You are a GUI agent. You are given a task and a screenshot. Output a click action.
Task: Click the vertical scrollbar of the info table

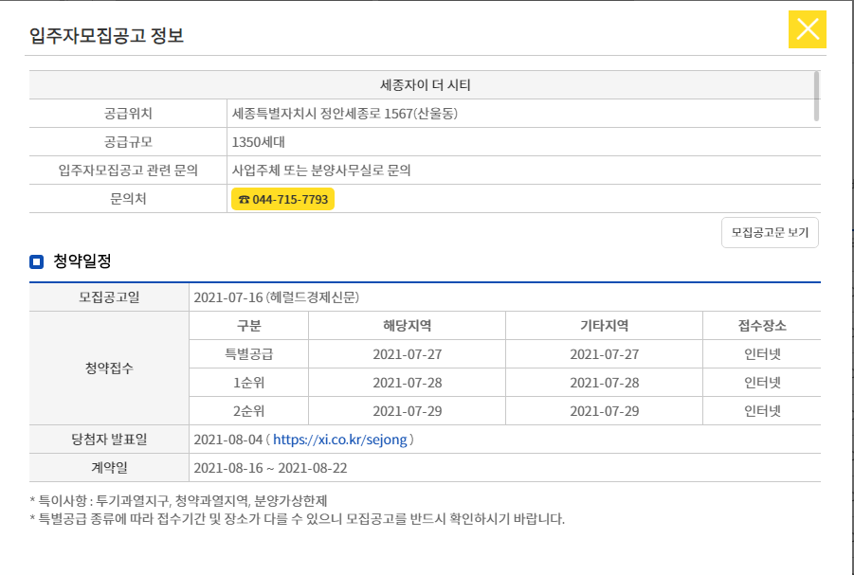(x=816, y=96)
